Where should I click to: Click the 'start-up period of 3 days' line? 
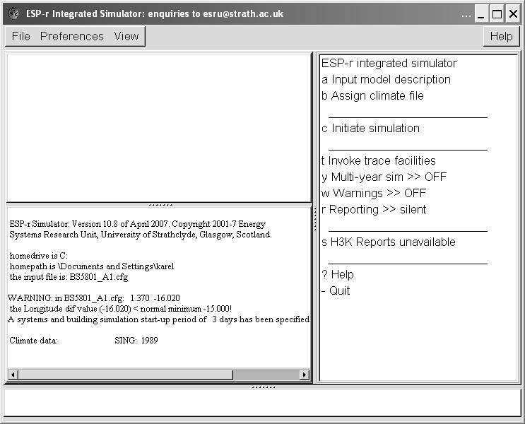pyautogui.click(x=158, y=319)
